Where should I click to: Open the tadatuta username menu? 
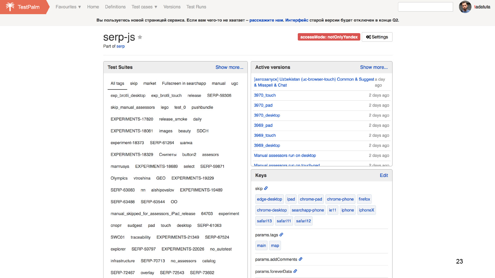point(482,7)
